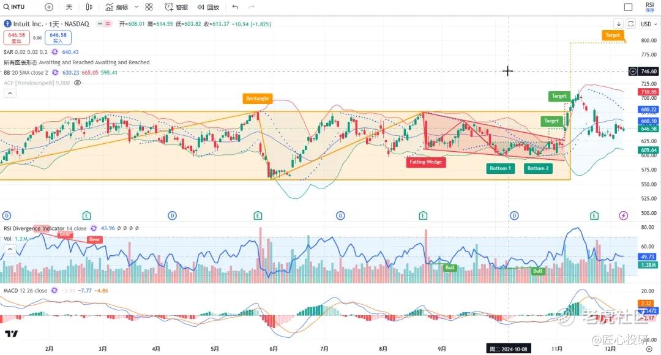Click the 646.58 买入 buy button
This screenshot has width=661, height=355.
(x=58, y=37)
